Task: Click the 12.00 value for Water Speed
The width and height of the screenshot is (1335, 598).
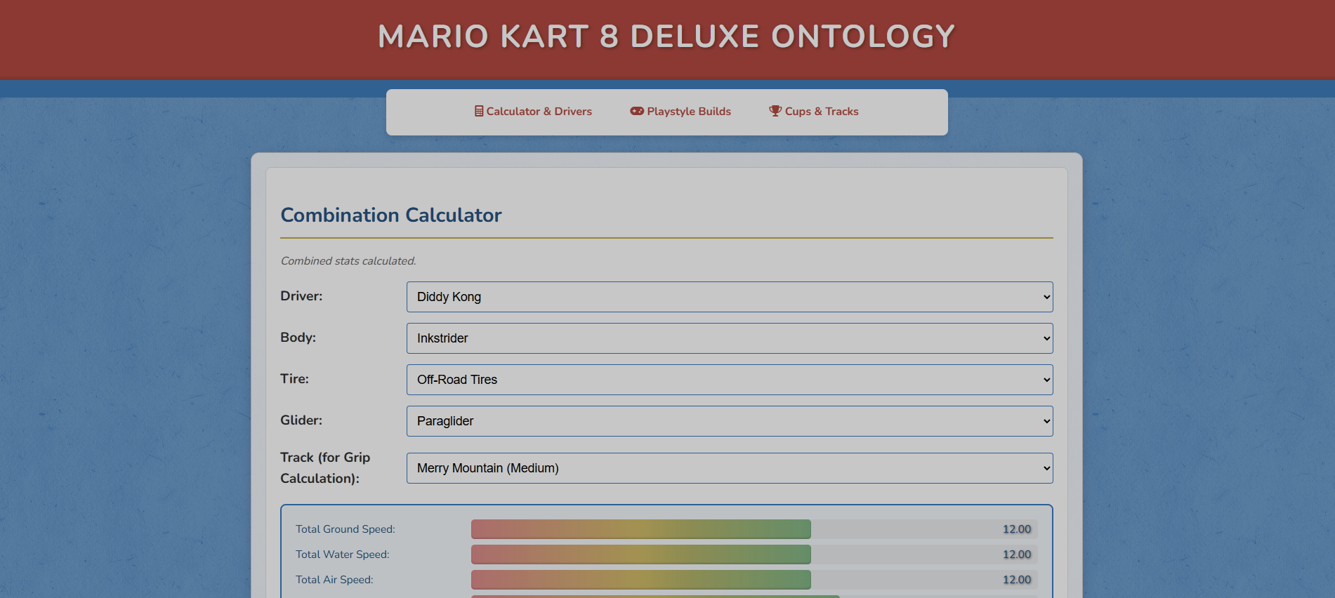Action: (1017, 554)
